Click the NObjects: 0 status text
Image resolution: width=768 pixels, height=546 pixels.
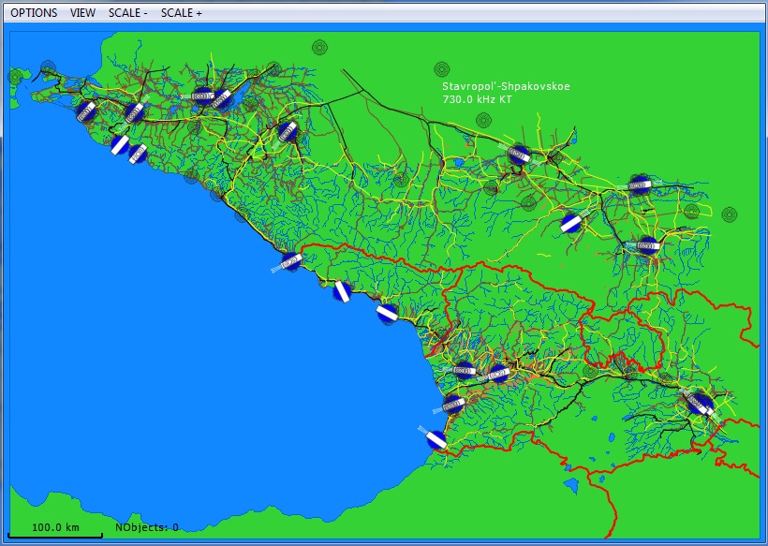tap(147, 527)
